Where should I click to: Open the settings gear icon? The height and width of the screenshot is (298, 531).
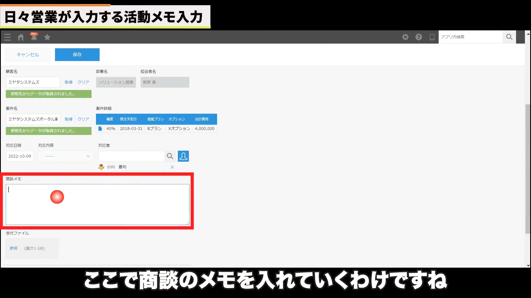point(405,37)
